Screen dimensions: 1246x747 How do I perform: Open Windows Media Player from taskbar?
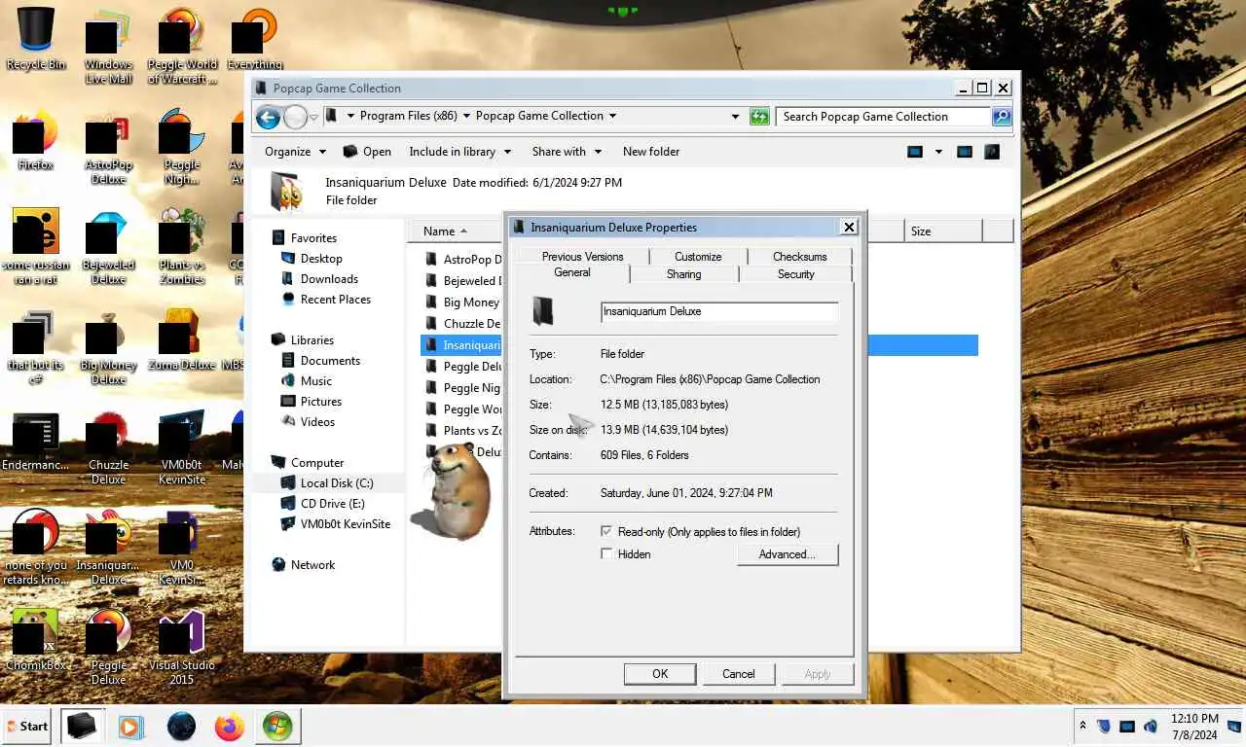click(130, 727)
